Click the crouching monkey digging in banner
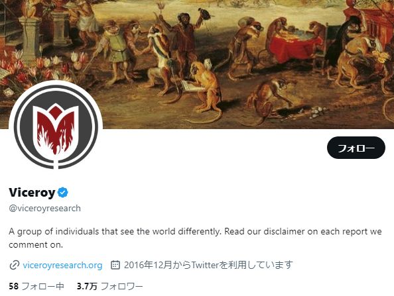Screen dimensions: 394x296 coord(270,101)
